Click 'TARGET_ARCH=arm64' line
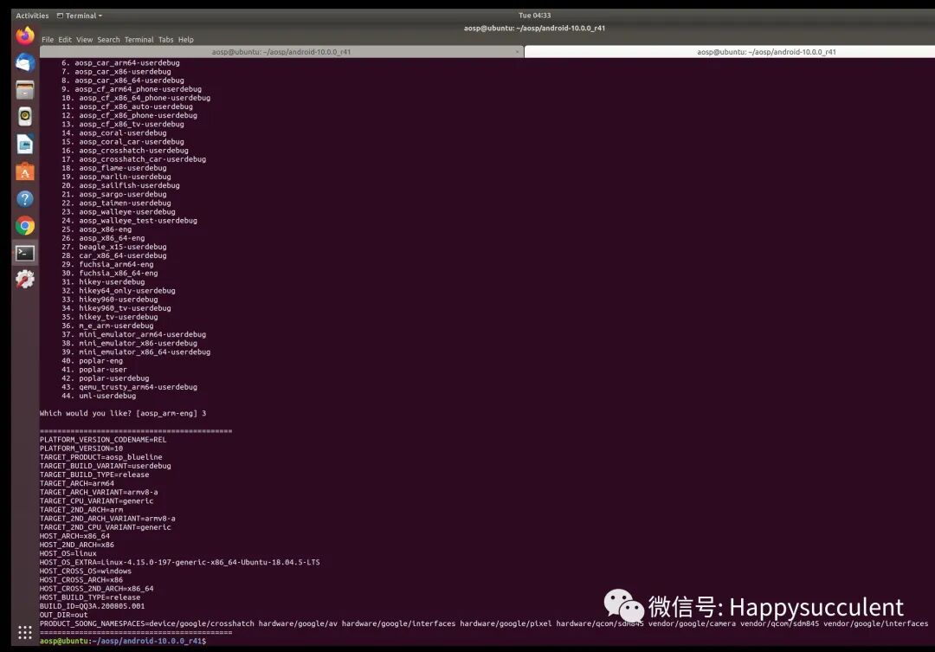 pyautogui.click(x=77, y=484)
